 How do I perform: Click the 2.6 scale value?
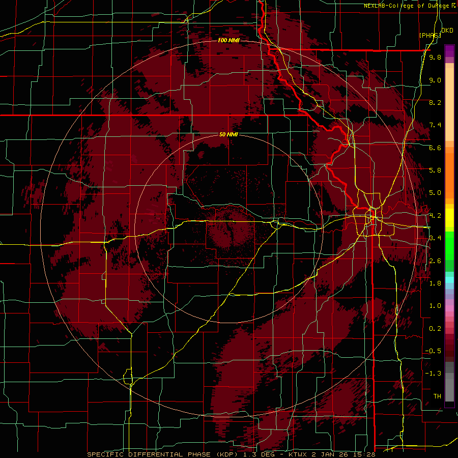[435, 261]
